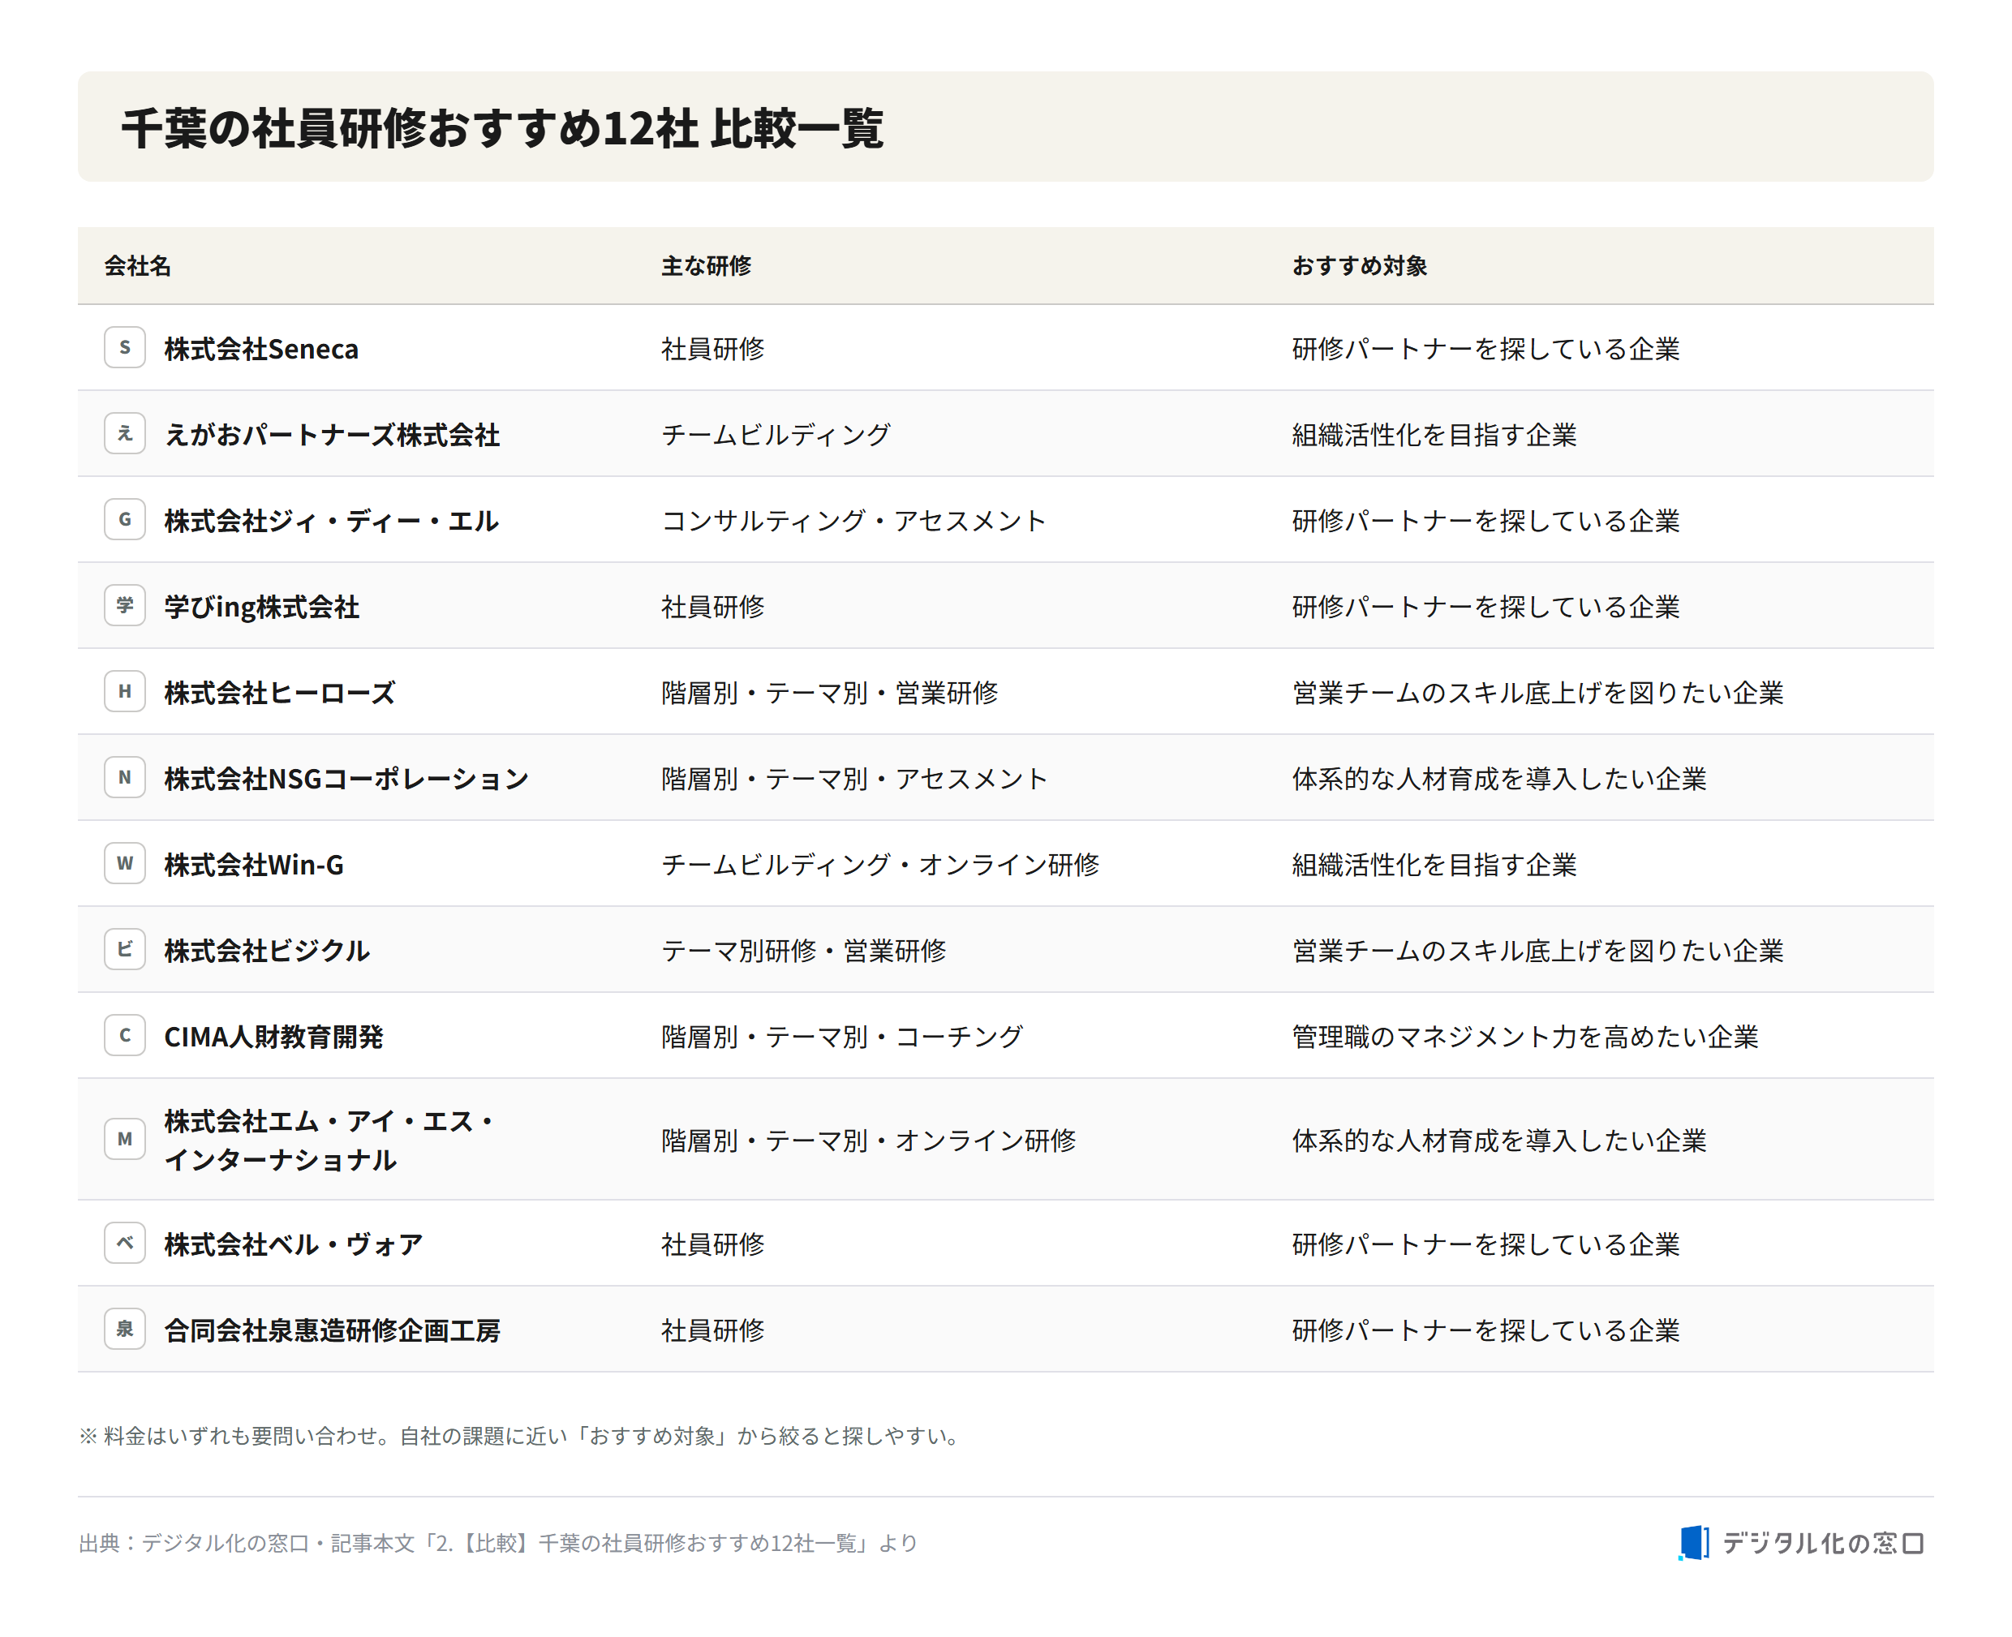This screenshot has height=1637, width=2012.
Task: Click the え badge beside えがおパートナーズ株式会社
Action: click(124, 434)
